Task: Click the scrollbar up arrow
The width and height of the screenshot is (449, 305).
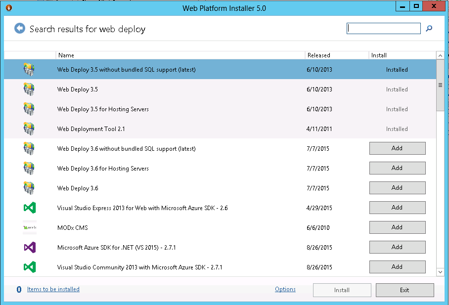Action: [x=440, y=55]
